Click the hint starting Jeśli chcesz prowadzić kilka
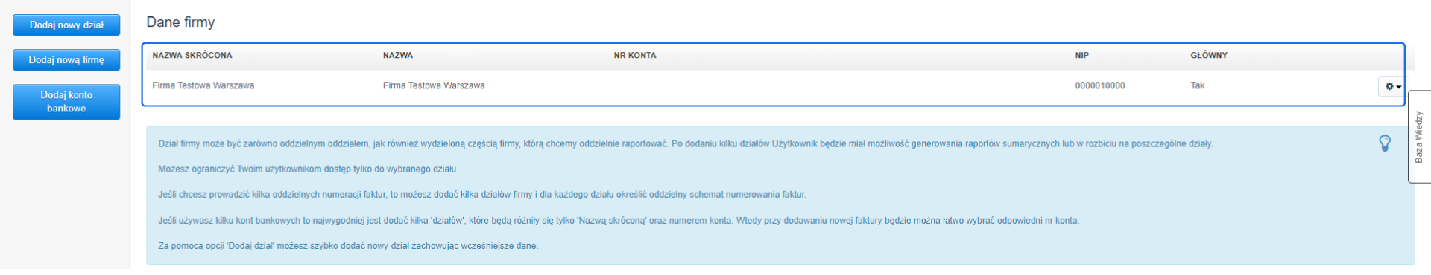The height and width of the screenshot is (275, 1431). pos(482,195)
